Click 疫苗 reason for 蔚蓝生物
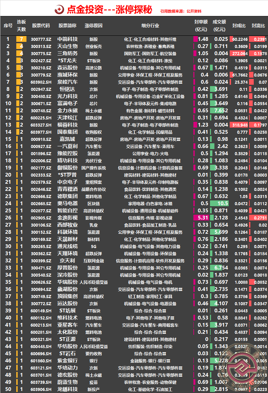This screenshot has width=268, height=393. pyautogui.click(x=94, y=382)
